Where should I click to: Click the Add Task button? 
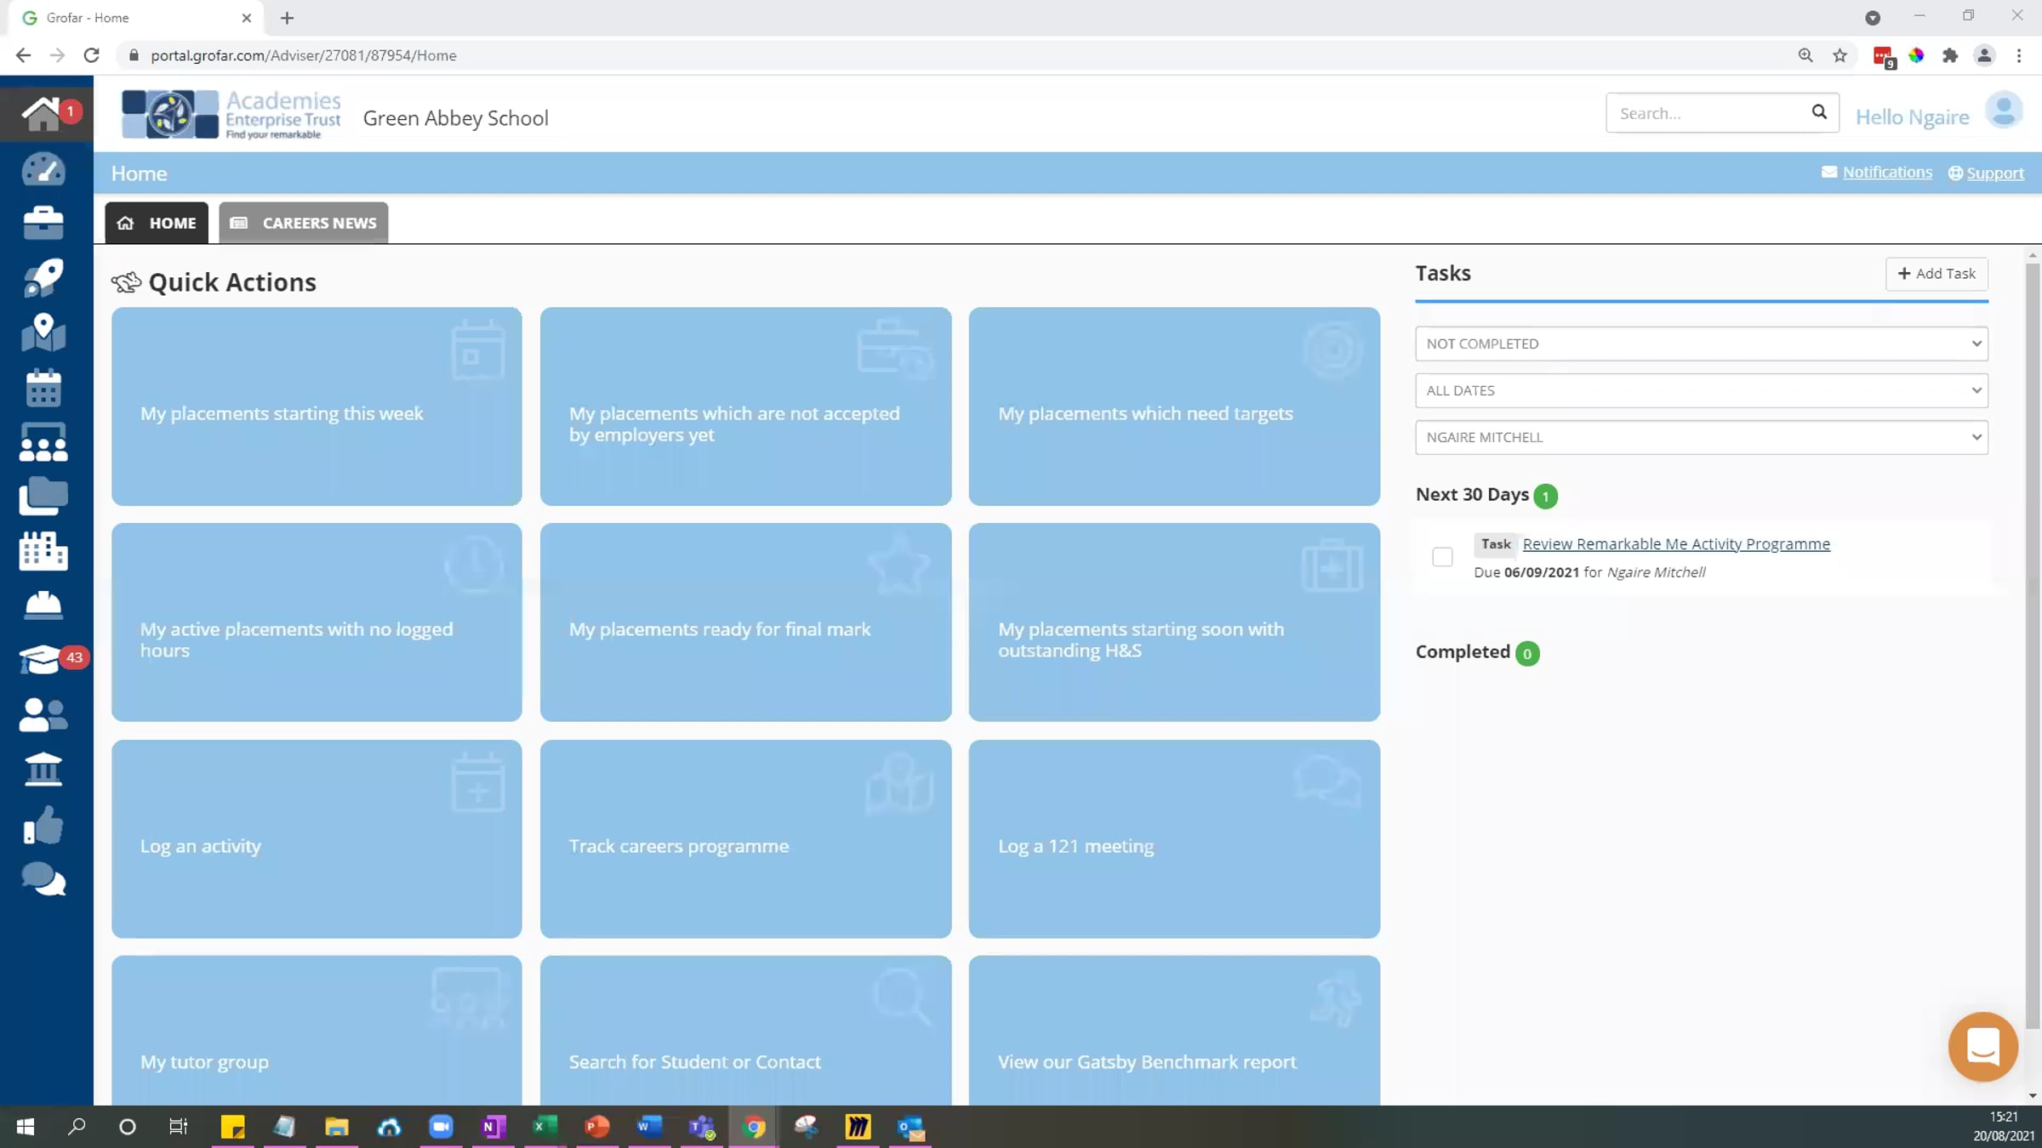pos(1936,274)
